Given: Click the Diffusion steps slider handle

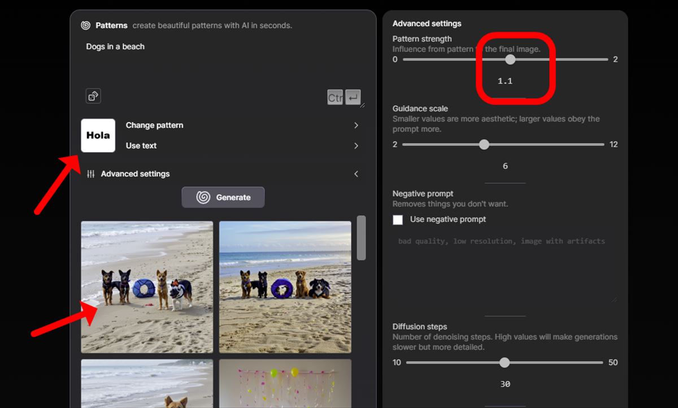Looking at the screenshot, I should pyautogui.click(x=505, y=363).
